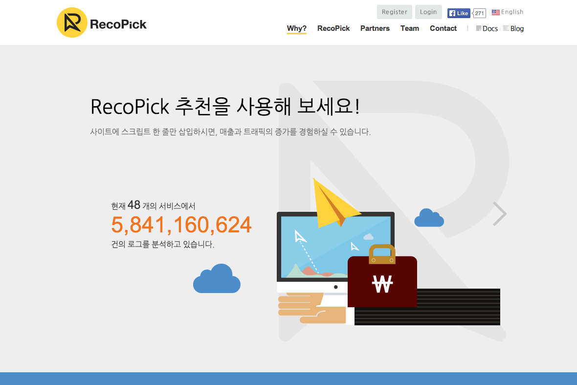Viewport: 577px width, 385px height.
Task: Click the headline 'RecoPick 추천을 사용해 보세요!'
Action: pyautogui.click(x=225, y=107)
